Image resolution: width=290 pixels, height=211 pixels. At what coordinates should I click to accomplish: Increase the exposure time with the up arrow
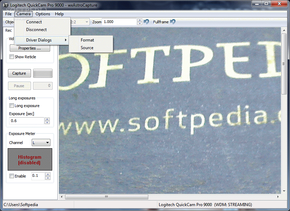coord(47,119)
